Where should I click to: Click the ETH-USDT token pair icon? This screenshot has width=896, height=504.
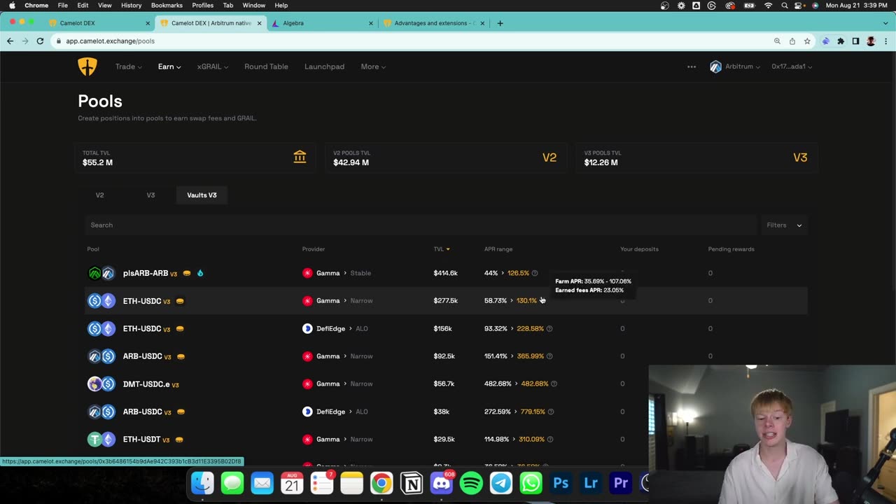pos(101,440)
